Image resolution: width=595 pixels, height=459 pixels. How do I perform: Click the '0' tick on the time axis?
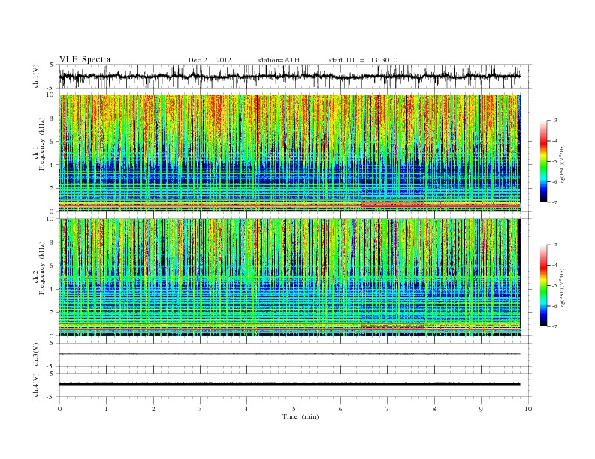pyautogui.click(x=59, y=409)
